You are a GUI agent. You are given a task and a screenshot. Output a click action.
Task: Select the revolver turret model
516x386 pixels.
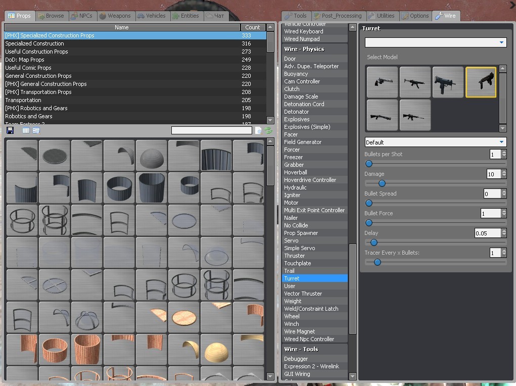click(x=382, y=82)
